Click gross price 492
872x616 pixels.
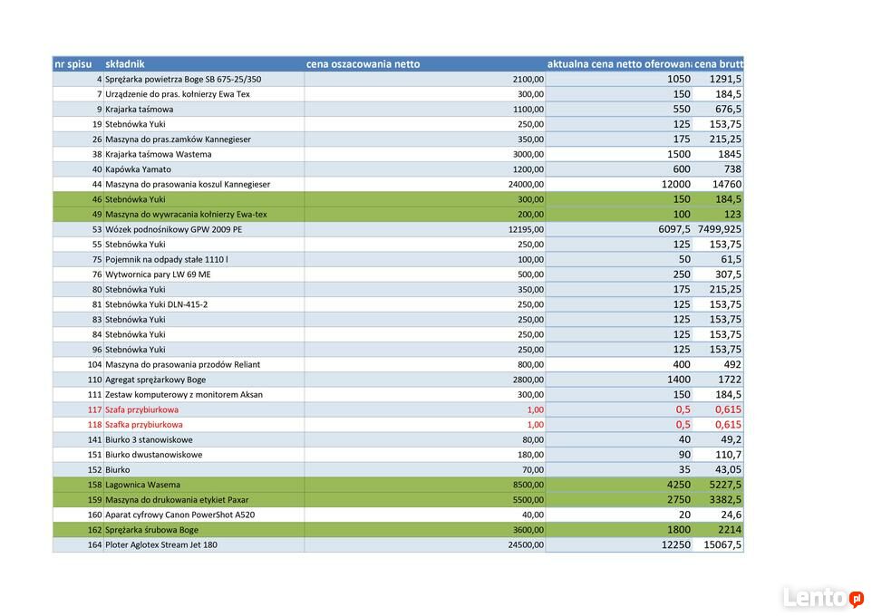tap(732, 364)
